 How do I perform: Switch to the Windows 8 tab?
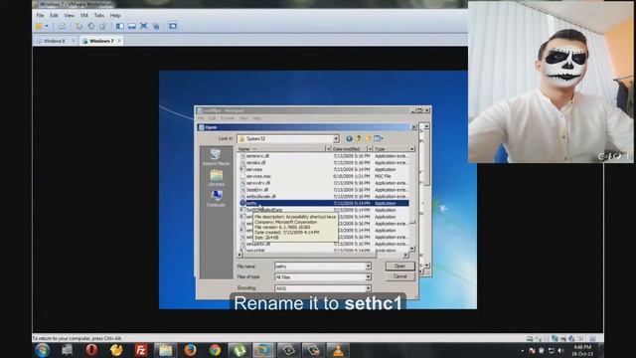click(x=54, y=41)
